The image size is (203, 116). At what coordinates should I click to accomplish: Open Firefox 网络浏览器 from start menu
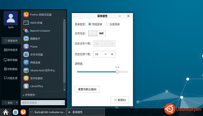(41, 14)
